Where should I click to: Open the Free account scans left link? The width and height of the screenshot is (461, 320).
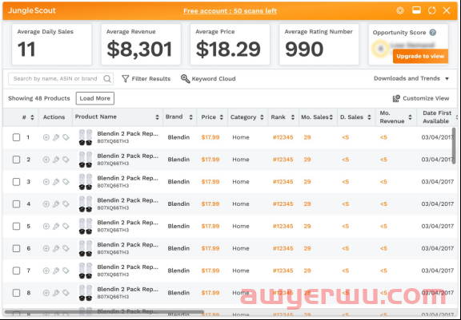[230, 11]
